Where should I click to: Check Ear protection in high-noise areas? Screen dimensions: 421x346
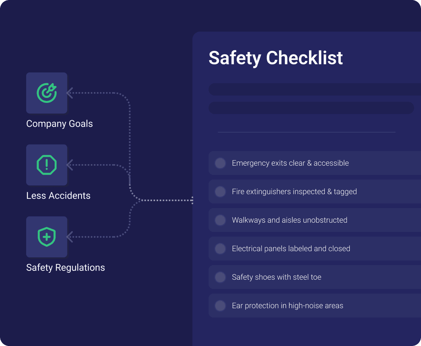click(220, 306)
